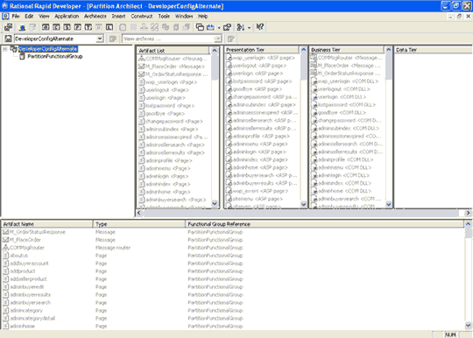Open the Architects menu
The image size is (473, 338).
coord(95,16)
